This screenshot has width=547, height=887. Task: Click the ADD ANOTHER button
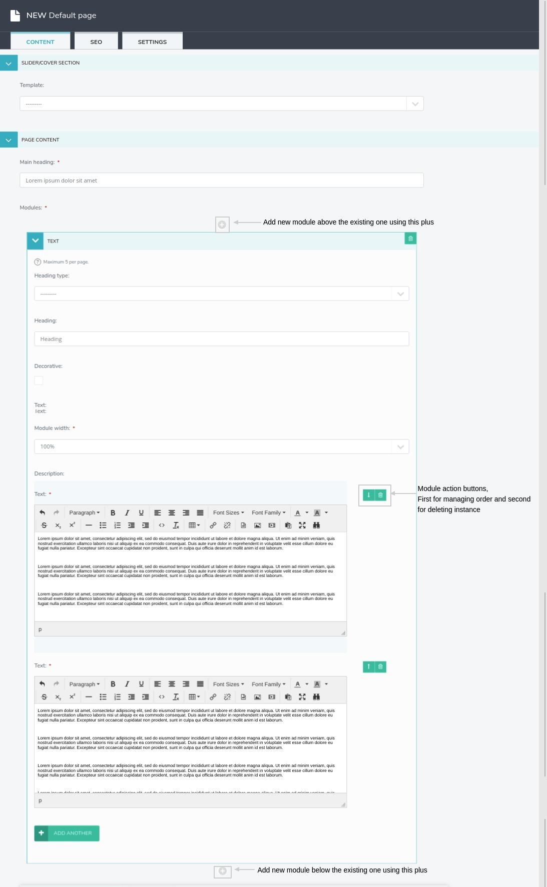click(x=67, y=833)
